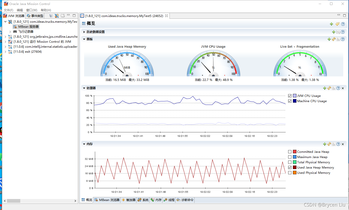Toggle JVM CPU Usage checkbox
This screenshot has height=210, width=349.
(290, 96)
